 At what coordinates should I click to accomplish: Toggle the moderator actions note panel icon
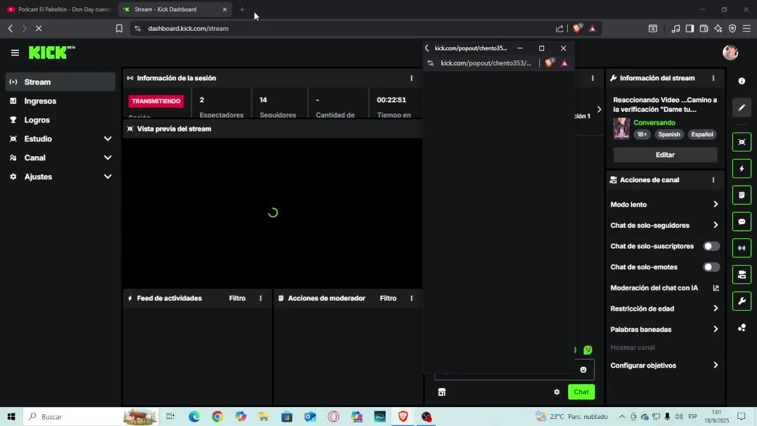(742, 195)
